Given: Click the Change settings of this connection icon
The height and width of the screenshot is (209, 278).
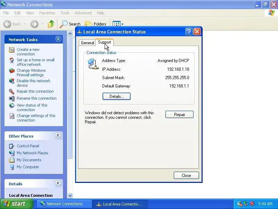Looking at the screenshot, I should pyautogui.click(x=12, y=116).
